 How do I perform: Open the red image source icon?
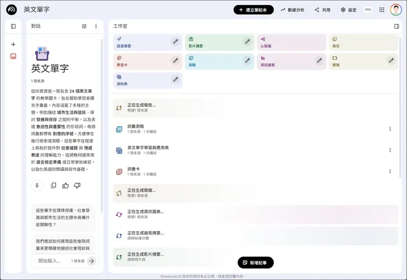(x=13, y=56)
